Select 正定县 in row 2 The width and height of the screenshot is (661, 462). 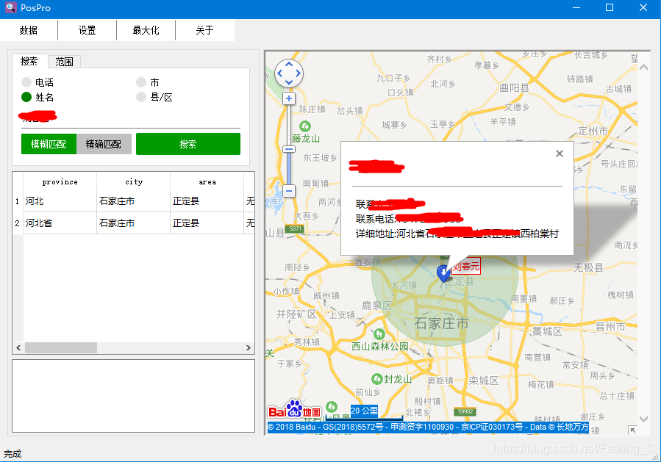click(x=207, y=223)
